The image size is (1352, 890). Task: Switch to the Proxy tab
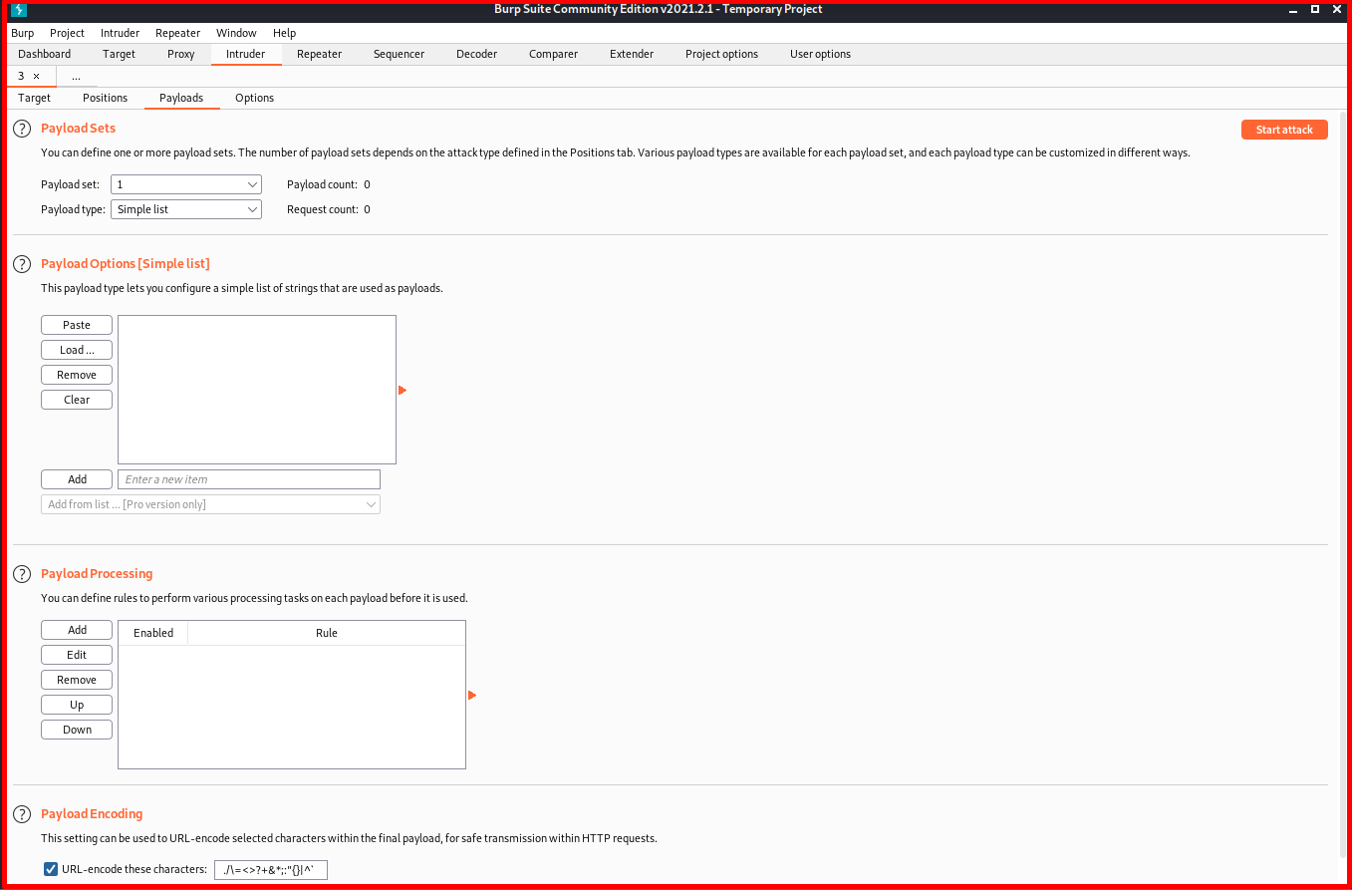click(180, 54)
